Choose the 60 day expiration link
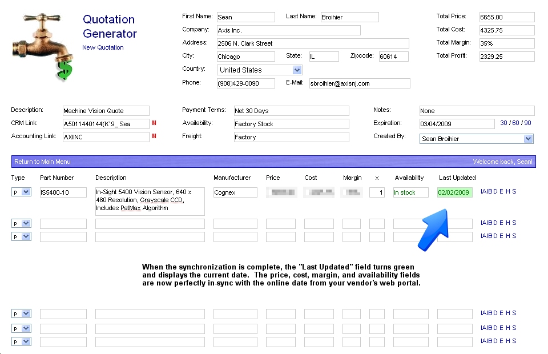Image resolution: width=548 pixels, height=354 pixels. click(515, 123)
